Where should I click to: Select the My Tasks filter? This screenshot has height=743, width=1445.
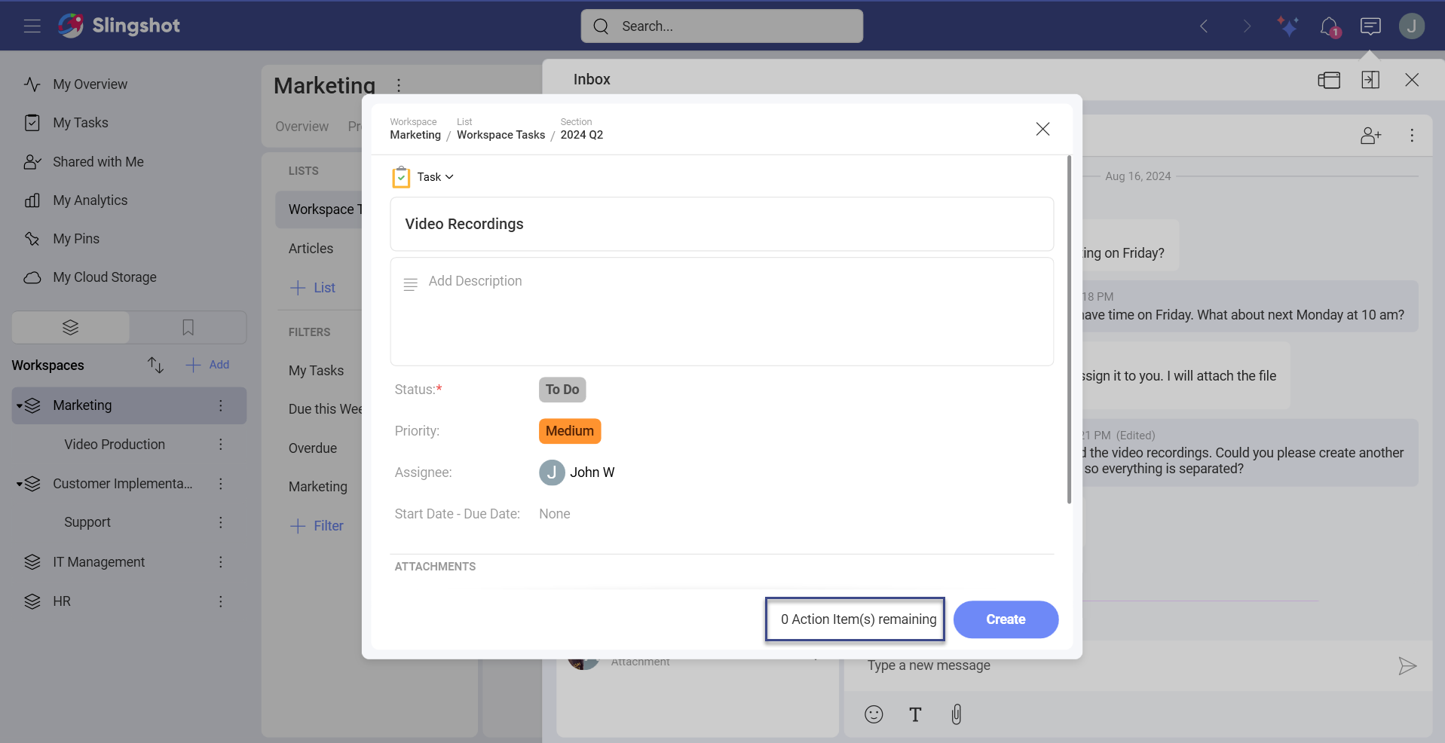click(x=316, y=371)
